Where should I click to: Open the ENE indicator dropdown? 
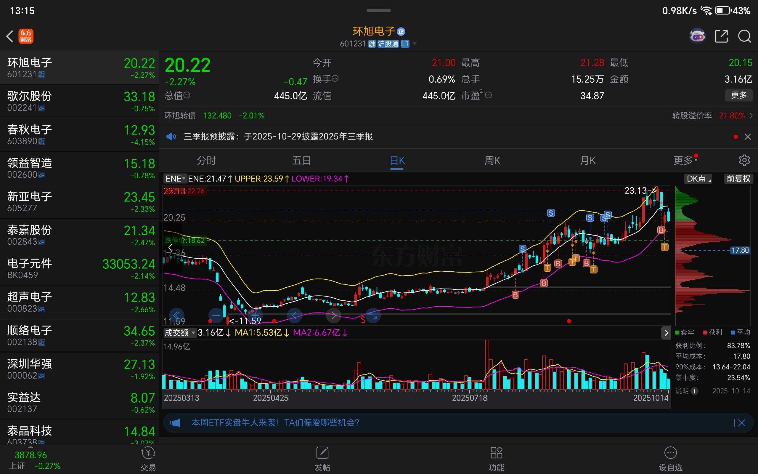pyautogui.click(x=175, y=179)
